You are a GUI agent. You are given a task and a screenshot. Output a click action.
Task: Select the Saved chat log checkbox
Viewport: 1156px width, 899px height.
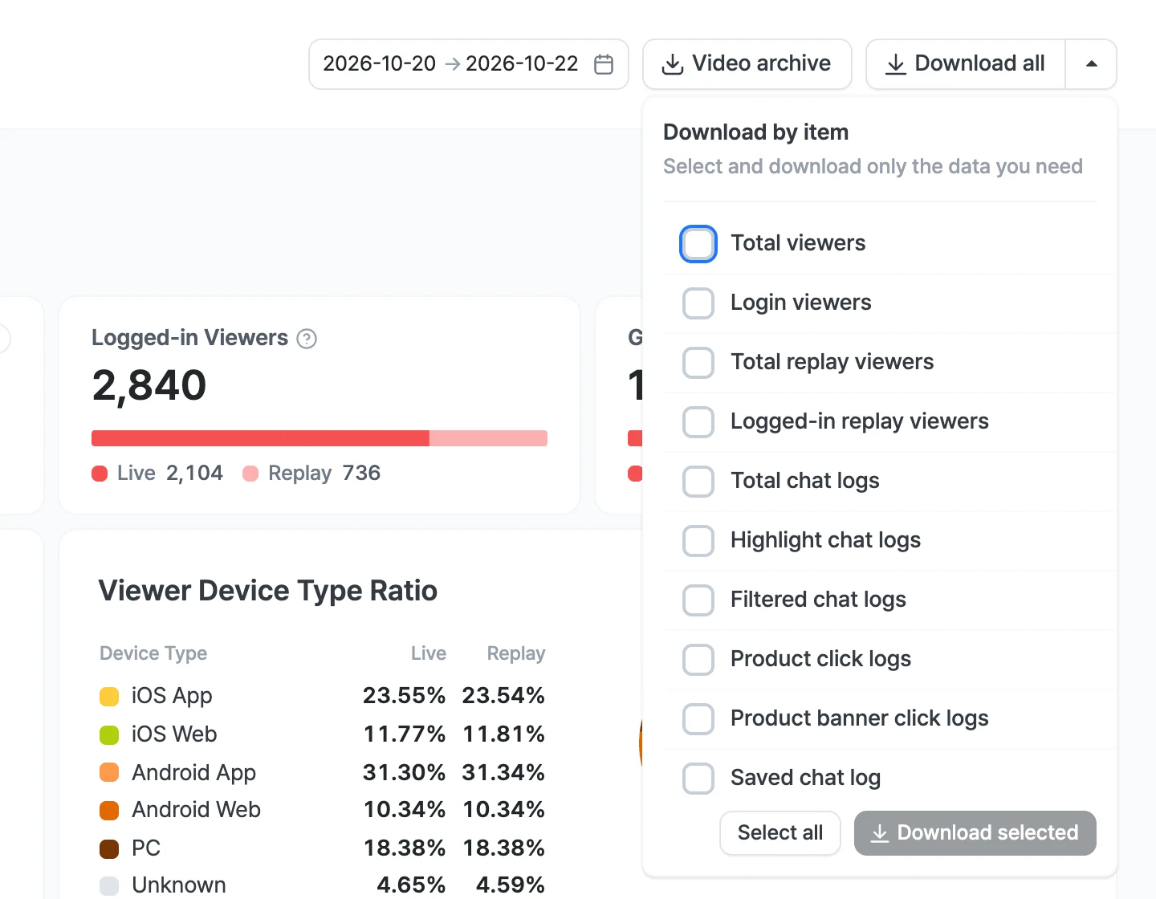click(x=698, y=779)
